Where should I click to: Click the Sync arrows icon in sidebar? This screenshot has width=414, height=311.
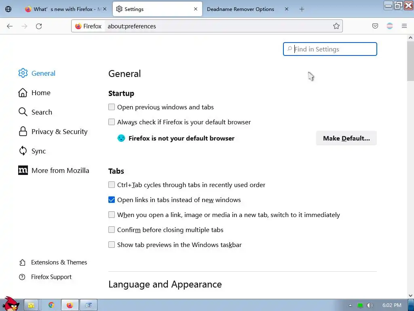[23, 151]
